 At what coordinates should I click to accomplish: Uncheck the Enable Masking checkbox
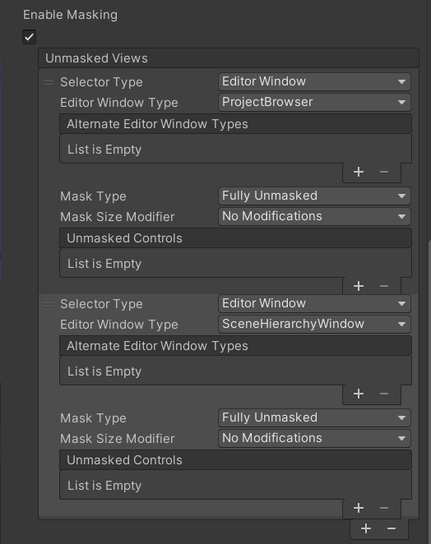tap(29, 37)
